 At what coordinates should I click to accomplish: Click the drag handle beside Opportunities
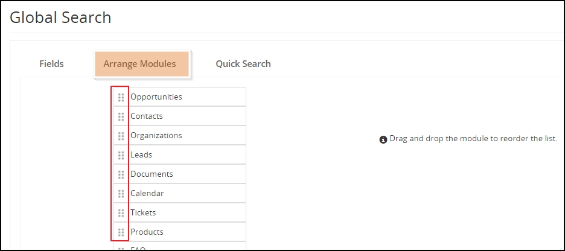tap(121, 97)
